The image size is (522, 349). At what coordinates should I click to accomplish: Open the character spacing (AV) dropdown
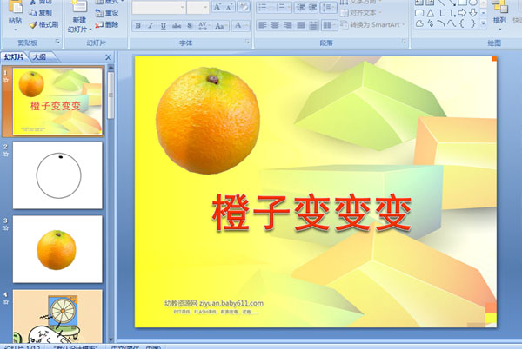203,25
